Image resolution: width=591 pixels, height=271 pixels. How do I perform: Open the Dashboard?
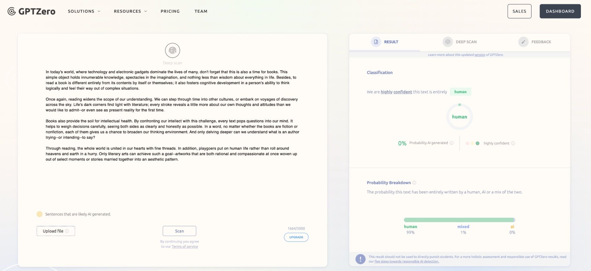click(560, 11)
